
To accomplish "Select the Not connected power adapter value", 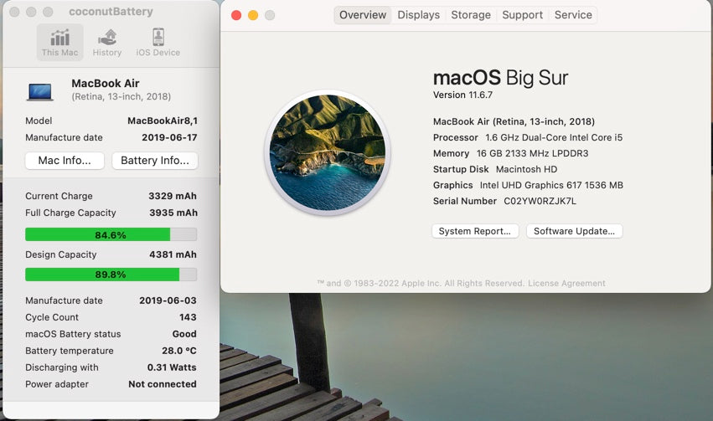I will [x=163, y=384].
